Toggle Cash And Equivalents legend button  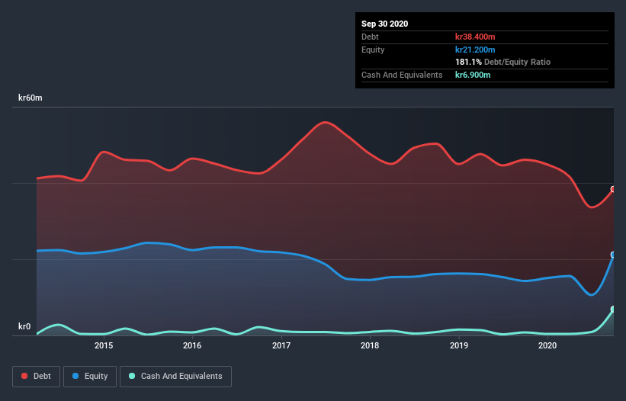coord(175,377)
